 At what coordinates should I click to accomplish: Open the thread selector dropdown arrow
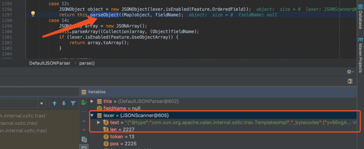(42, 103)
